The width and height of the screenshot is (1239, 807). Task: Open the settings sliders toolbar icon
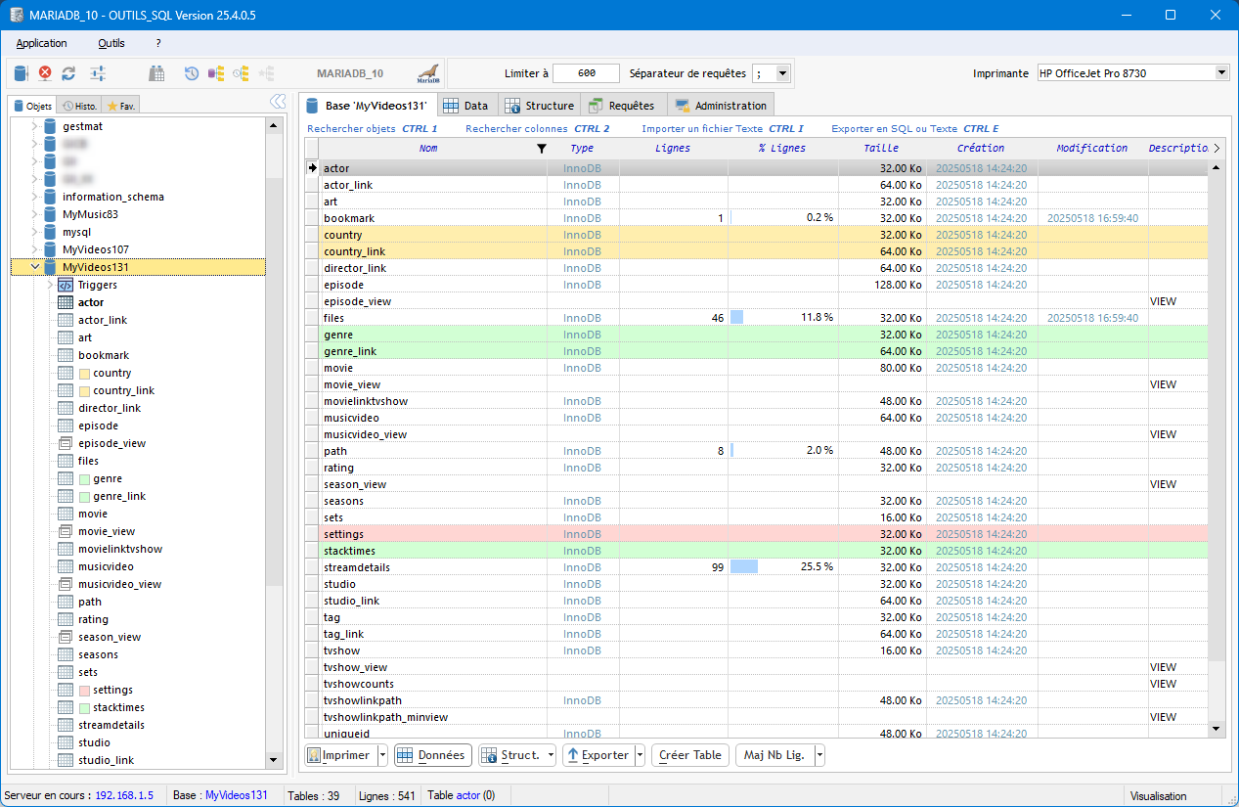pyautogui.click(x=97, y=73)
